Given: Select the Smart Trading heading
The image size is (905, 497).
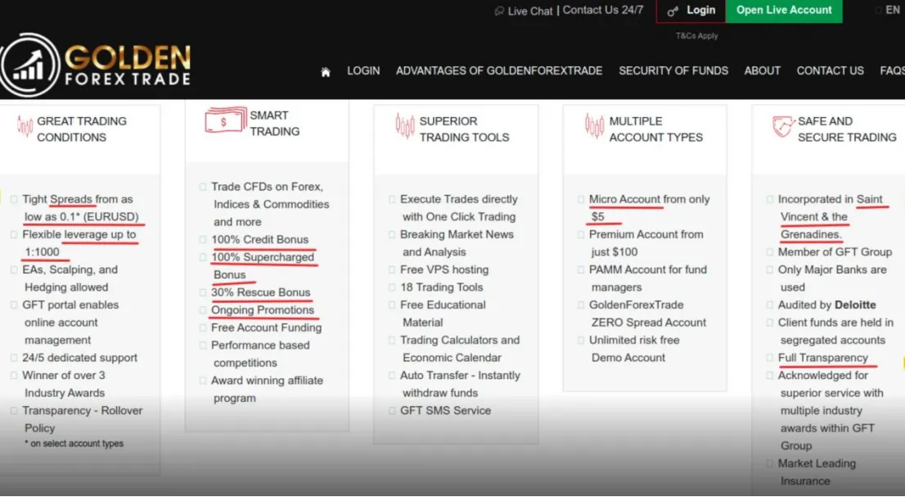Looking at the screenshot, I should pyautogui.click(x=275, y=124).
